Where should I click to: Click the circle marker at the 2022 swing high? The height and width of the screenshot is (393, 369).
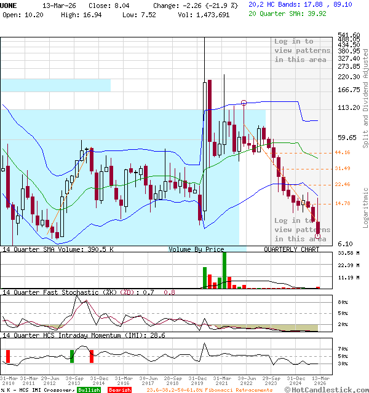click(244, 103)
